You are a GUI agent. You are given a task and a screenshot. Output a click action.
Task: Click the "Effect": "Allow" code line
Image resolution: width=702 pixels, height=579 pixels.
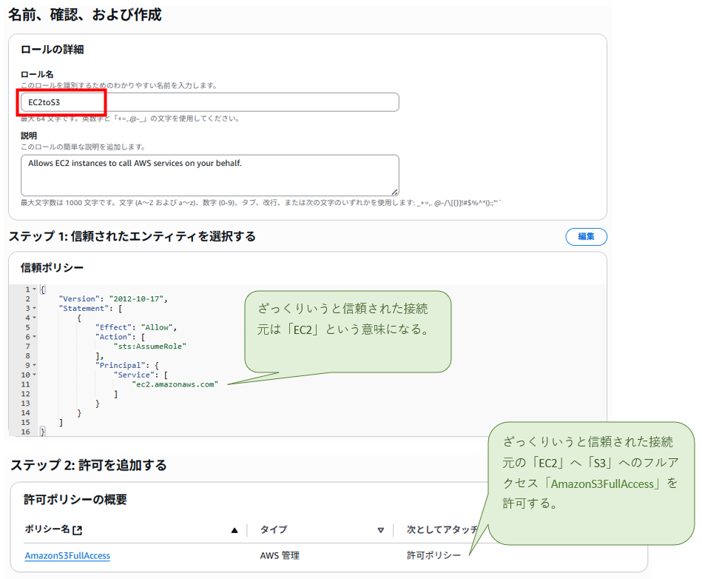[x=136, y=327]
